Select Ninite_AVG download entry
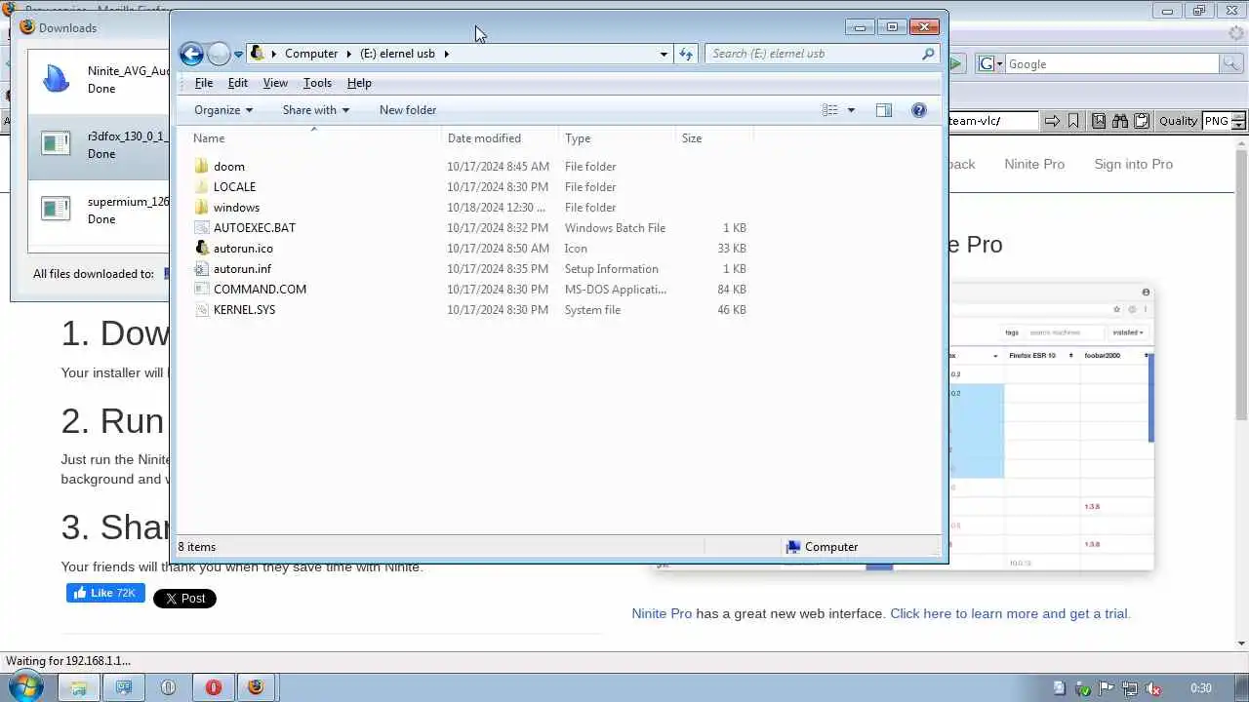 (x=99, y=80)
